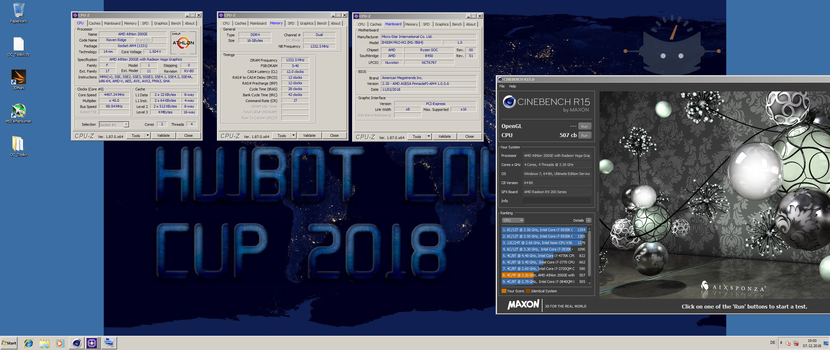Select ranking entry 5 Intel Core i7-4770K

[544, 256]
